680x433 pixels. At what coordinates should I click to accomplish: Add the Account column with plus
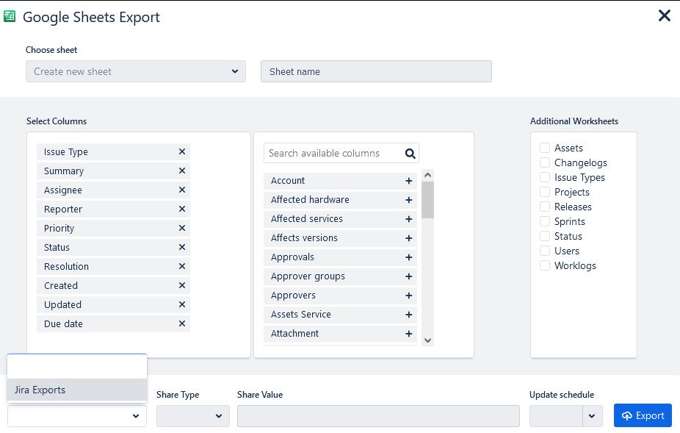pyautogui.click(x=409, y=181)
